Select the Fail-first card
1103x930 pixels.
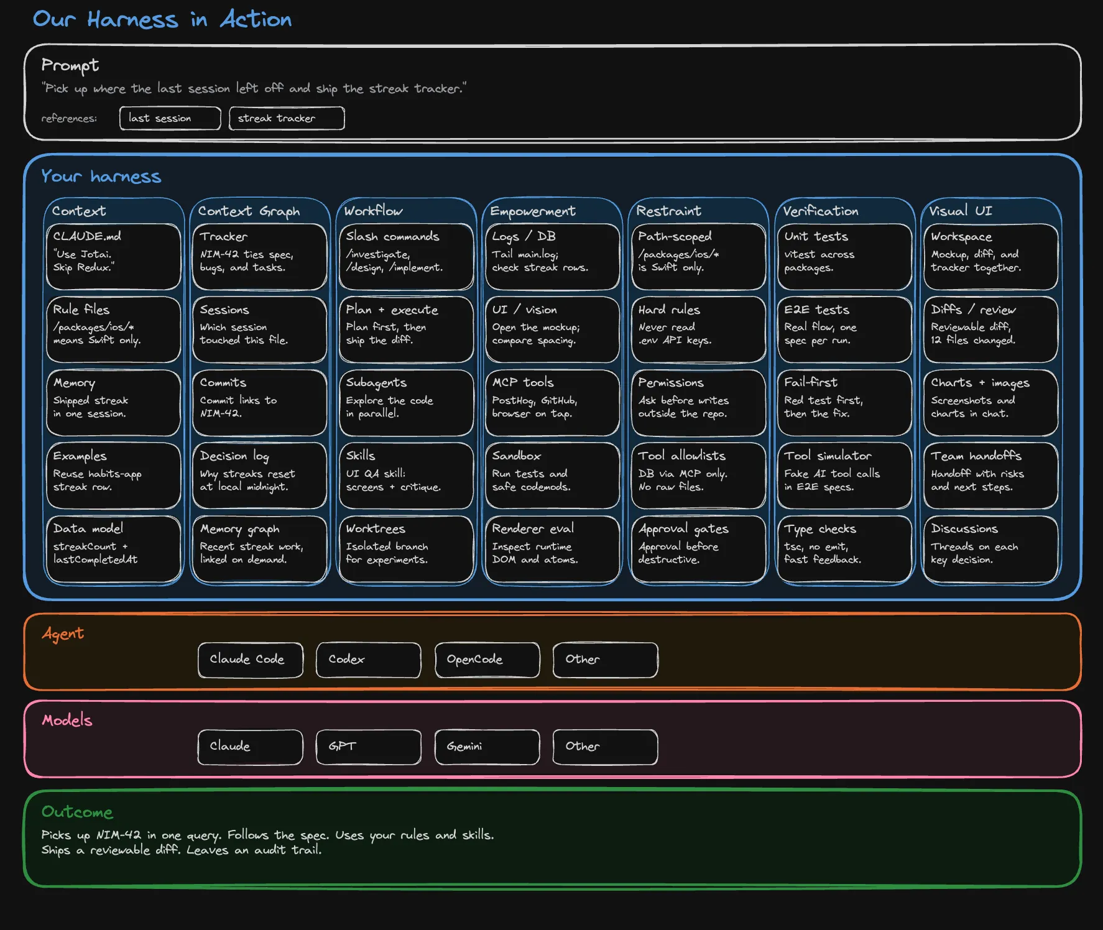(844, 403)
